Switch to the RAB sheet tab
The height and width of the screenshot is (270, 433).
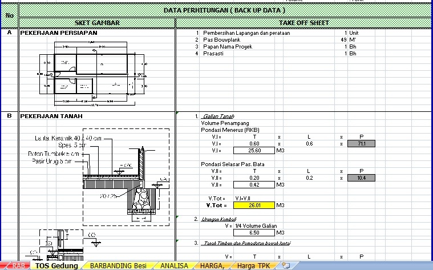click(x=18, y=266)
